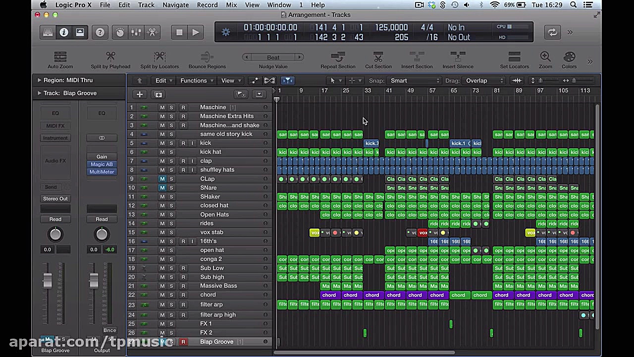This screenshot has width=634, height=357.
Task: Open the Record menu
Action: pos(207,5)
